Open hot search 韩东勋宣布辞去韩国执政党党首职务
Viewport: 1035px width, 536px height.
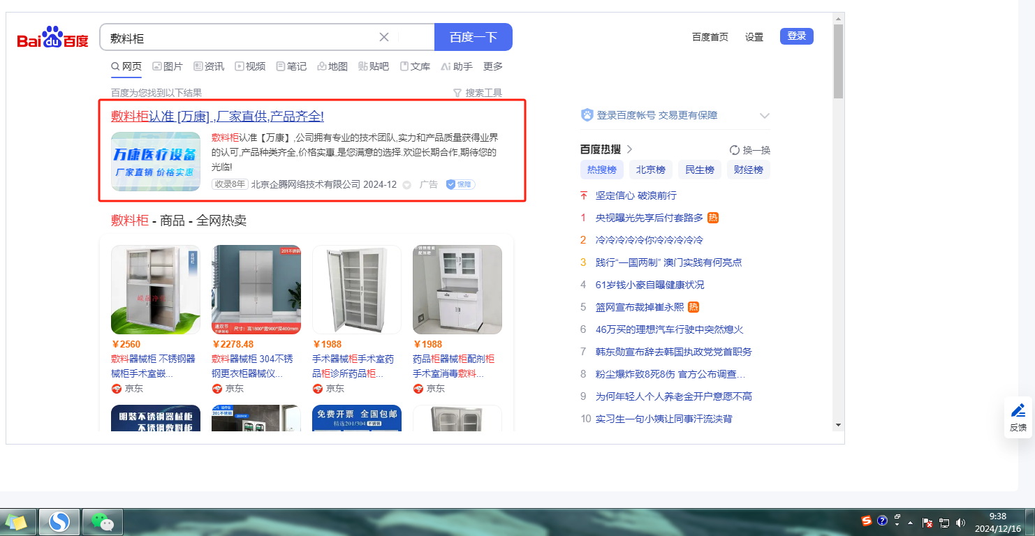(x=674, y=352)
